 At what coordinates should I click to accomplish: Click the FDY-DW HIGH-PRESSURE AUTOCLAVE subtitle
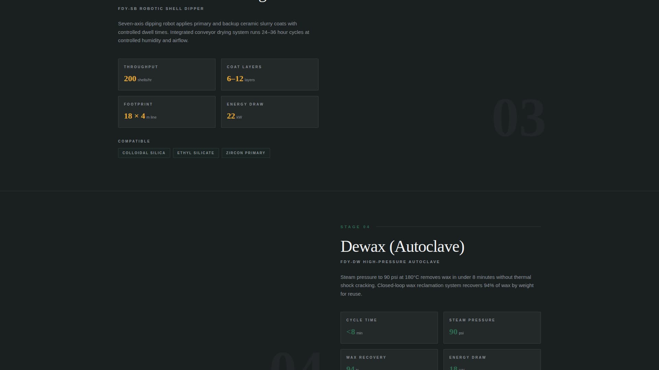[390, 261]
